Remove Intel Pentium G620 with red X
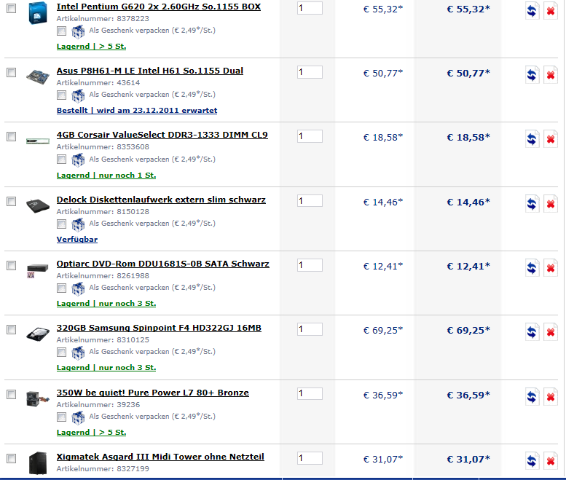566x480 pixels. [551, 11]
